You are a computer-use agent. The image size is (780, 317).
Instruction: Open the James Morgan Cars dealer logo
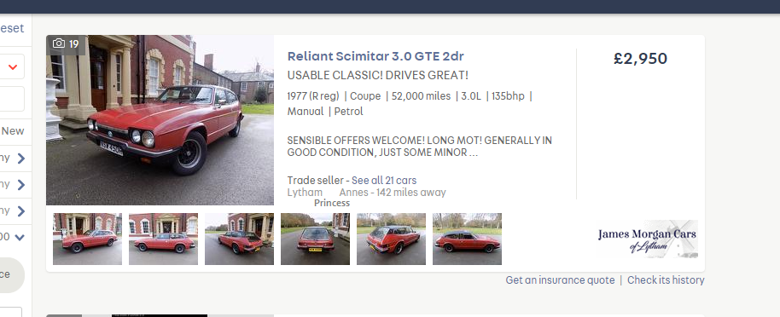(648, 239)
